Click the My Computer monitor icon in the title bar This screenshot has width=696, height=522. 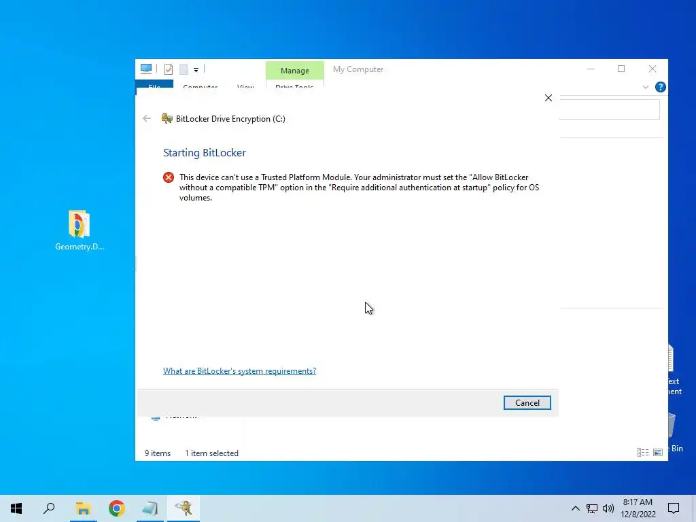click(x=146, y=69)
